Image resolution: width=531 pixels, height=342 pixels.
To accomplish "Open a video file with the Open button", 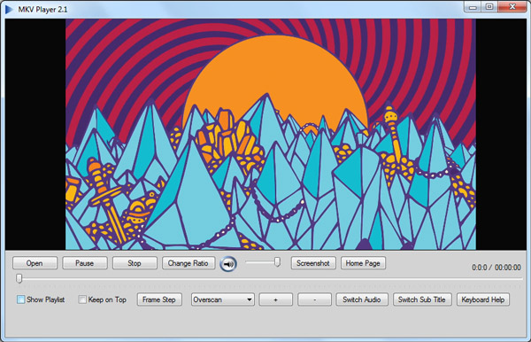I will 35,263.
